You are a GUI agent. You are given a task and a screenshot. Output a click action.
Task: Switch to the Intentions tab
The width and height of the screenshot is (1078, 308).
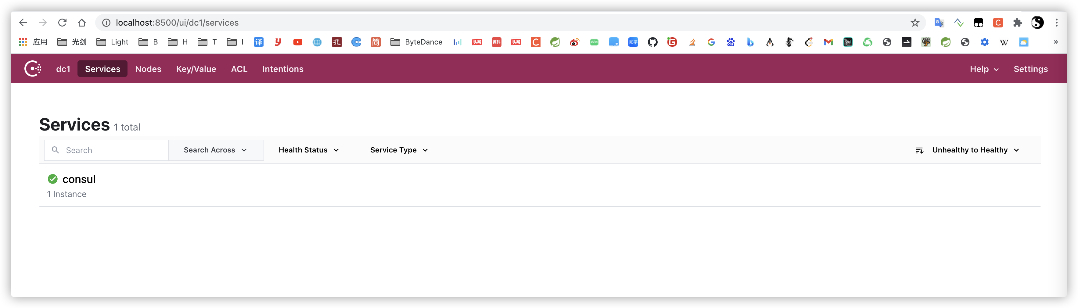[283, 69]
